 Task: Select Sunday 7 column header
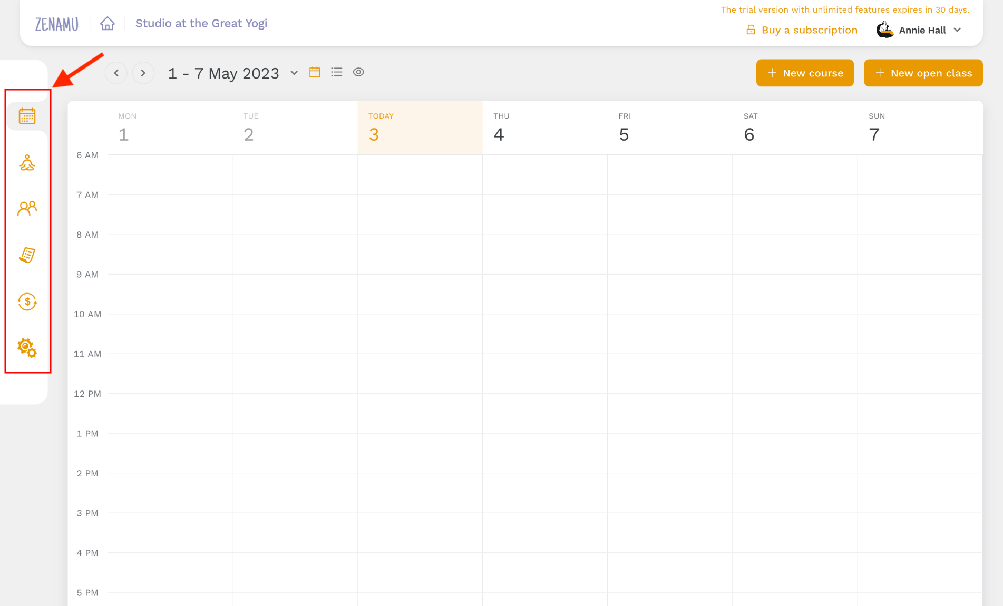(x=920, y=128)
